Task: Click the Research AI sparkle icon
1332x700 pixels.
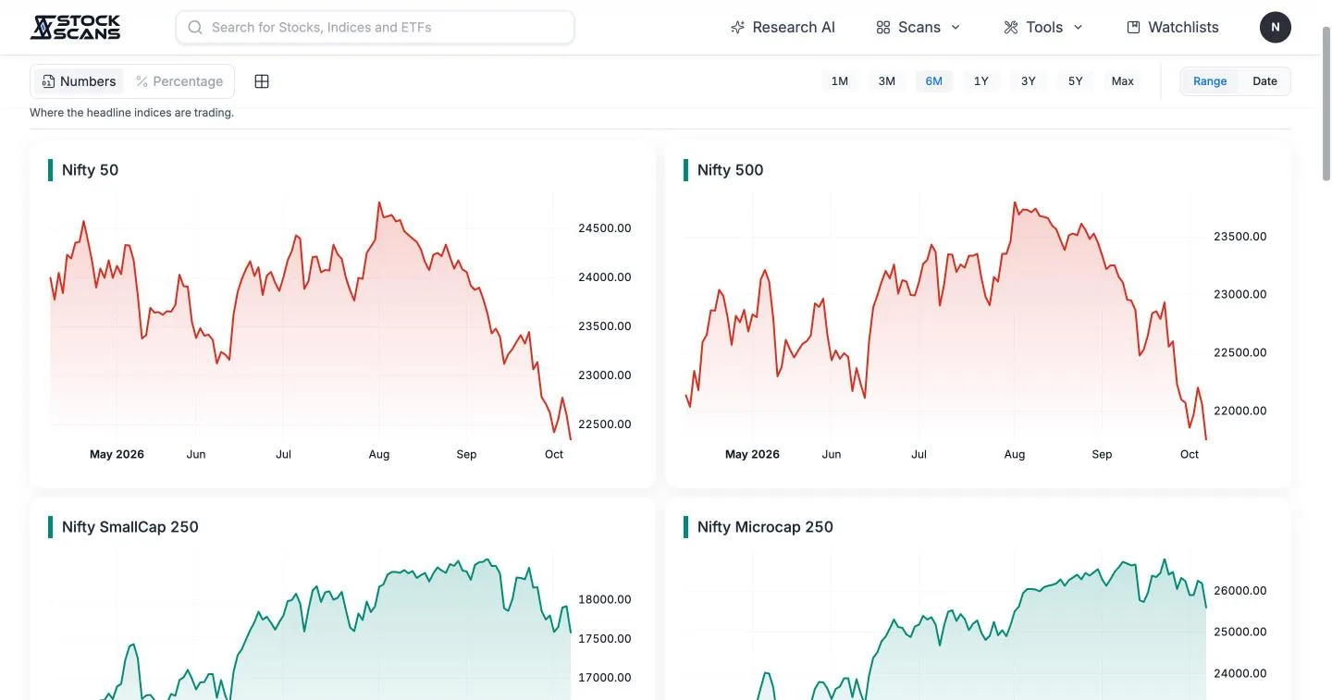Action: click(737, 27)
